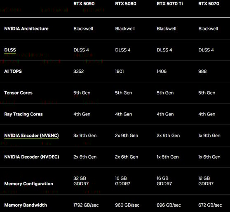Click the 1x 9th Gen encoder cell
230x212 pixels.
click(209, 136)
